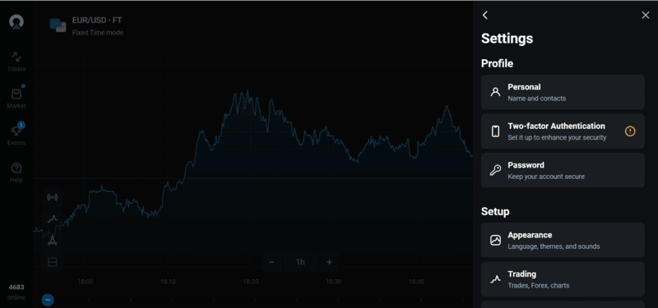Open the Trades sidebar section
658x308 pixels.
tap(16, 62)
